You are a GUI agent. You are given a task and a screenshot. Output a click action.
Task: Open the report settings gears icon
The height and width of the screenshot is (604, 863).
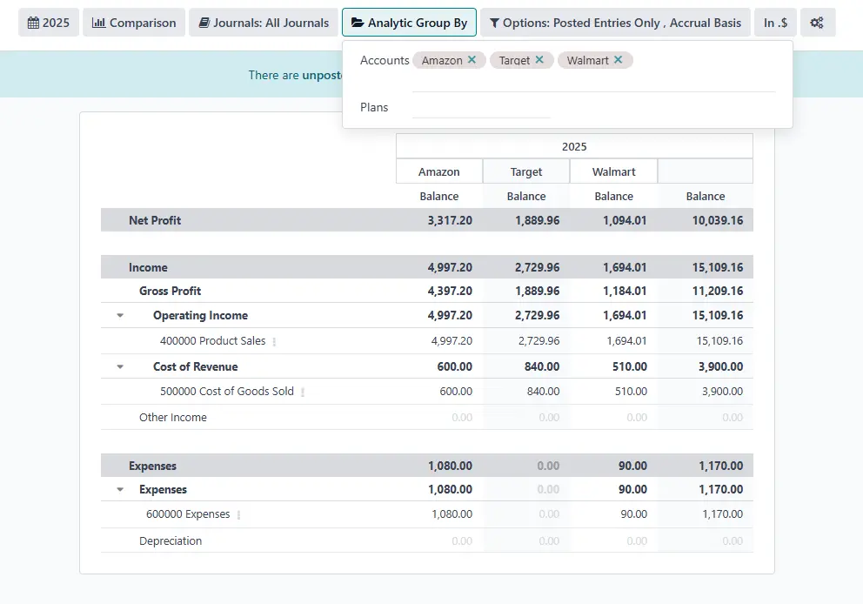[817, 23]
